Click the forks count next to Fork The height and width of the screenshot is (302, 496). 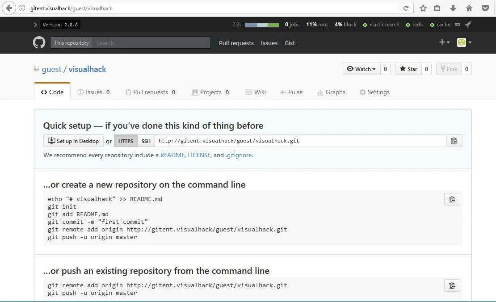pyautogui.click(x=467, y=69)
